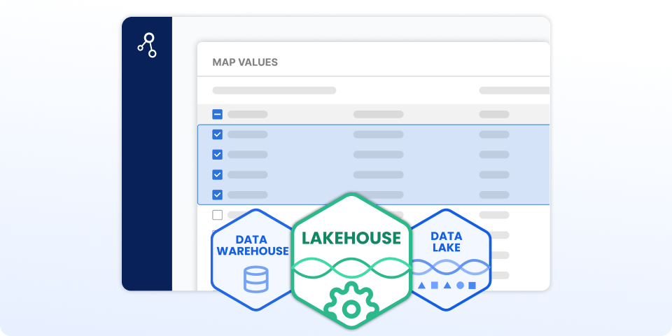The image size is (672, 336).
Task: Check the empty unchecked checkbox below selected rows
Action: tap(217, 215)
